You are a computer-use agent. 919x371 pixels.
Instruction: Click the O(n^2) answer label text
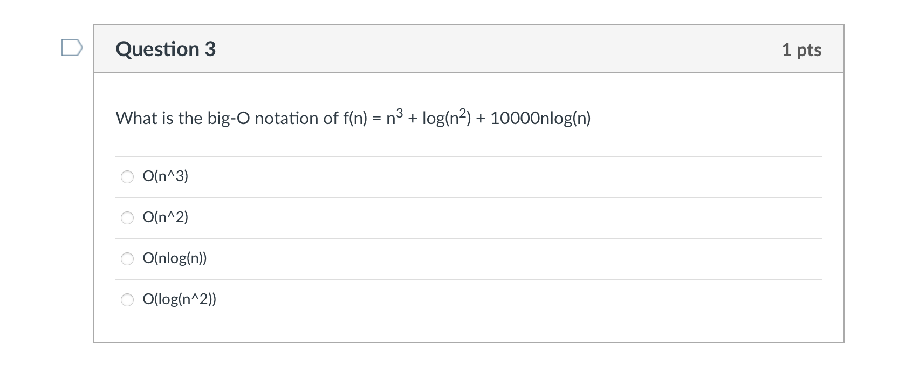[x=165, y=217]
